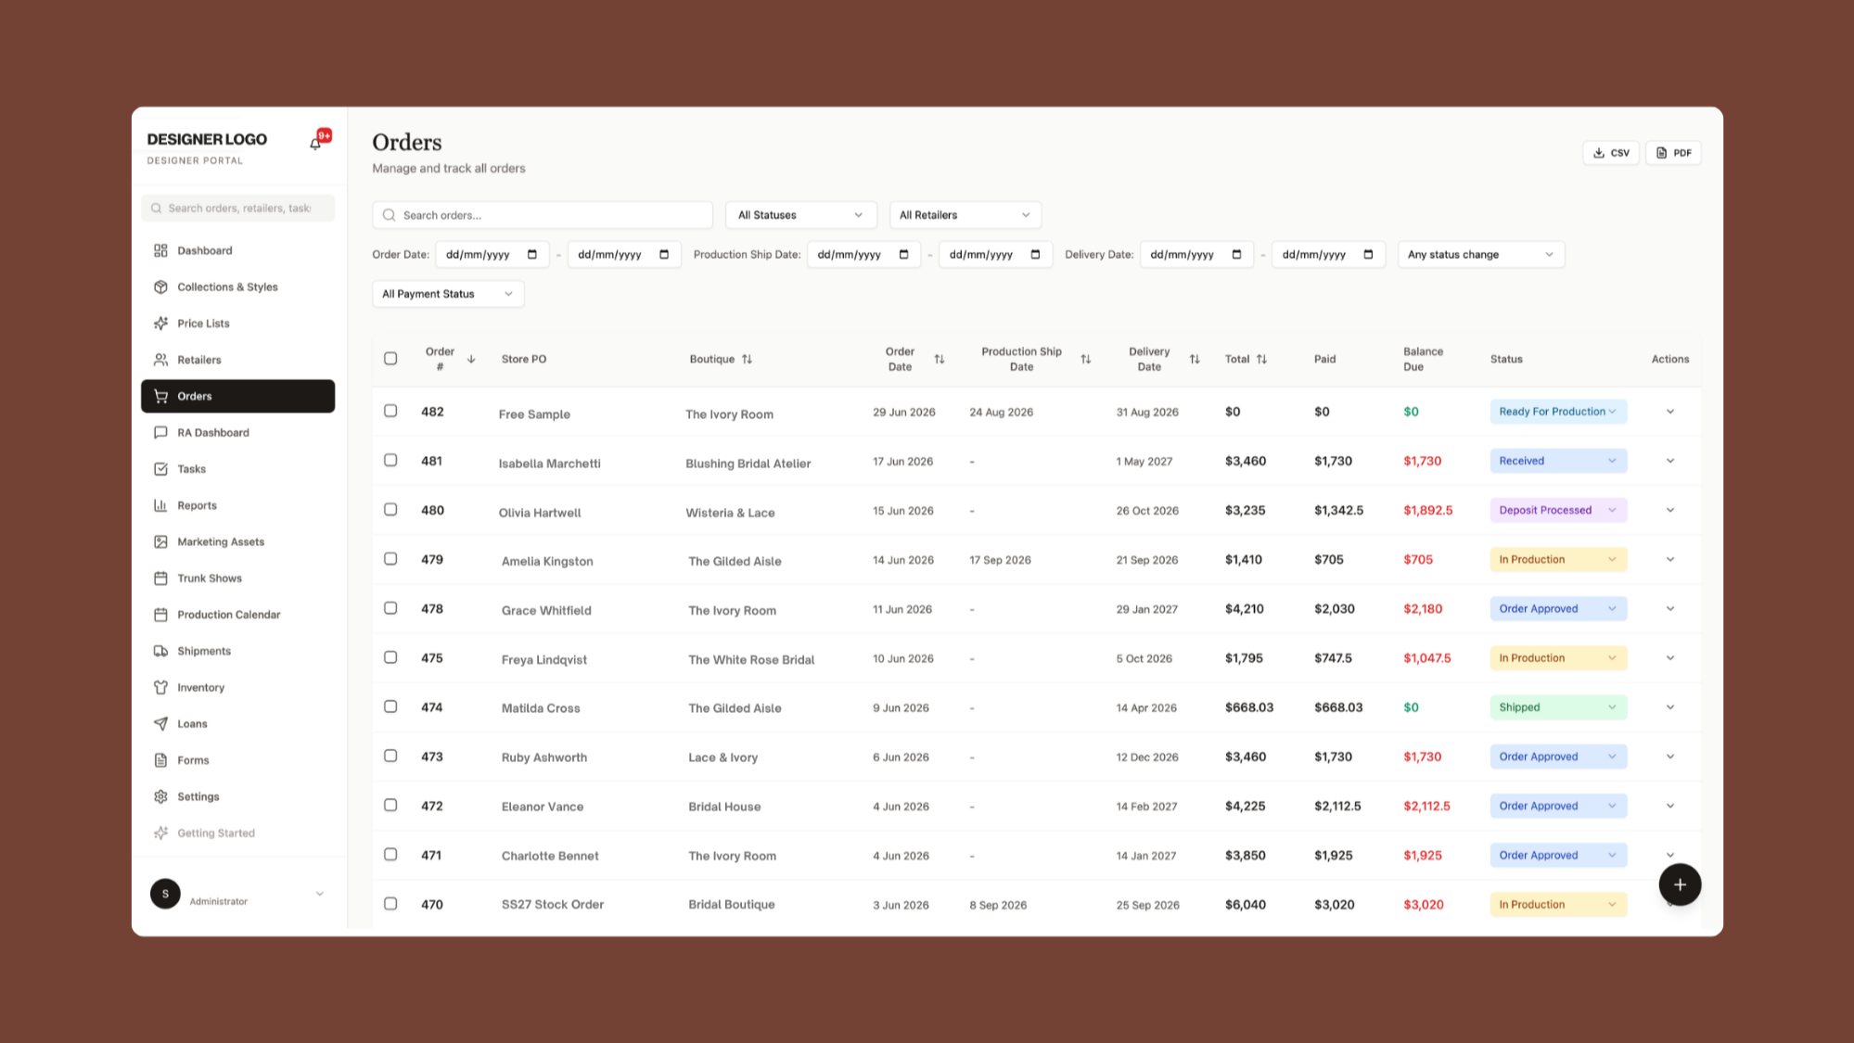1854x1043 pixels.
Task: Check the box for order 481
Action: click(390, 460)
